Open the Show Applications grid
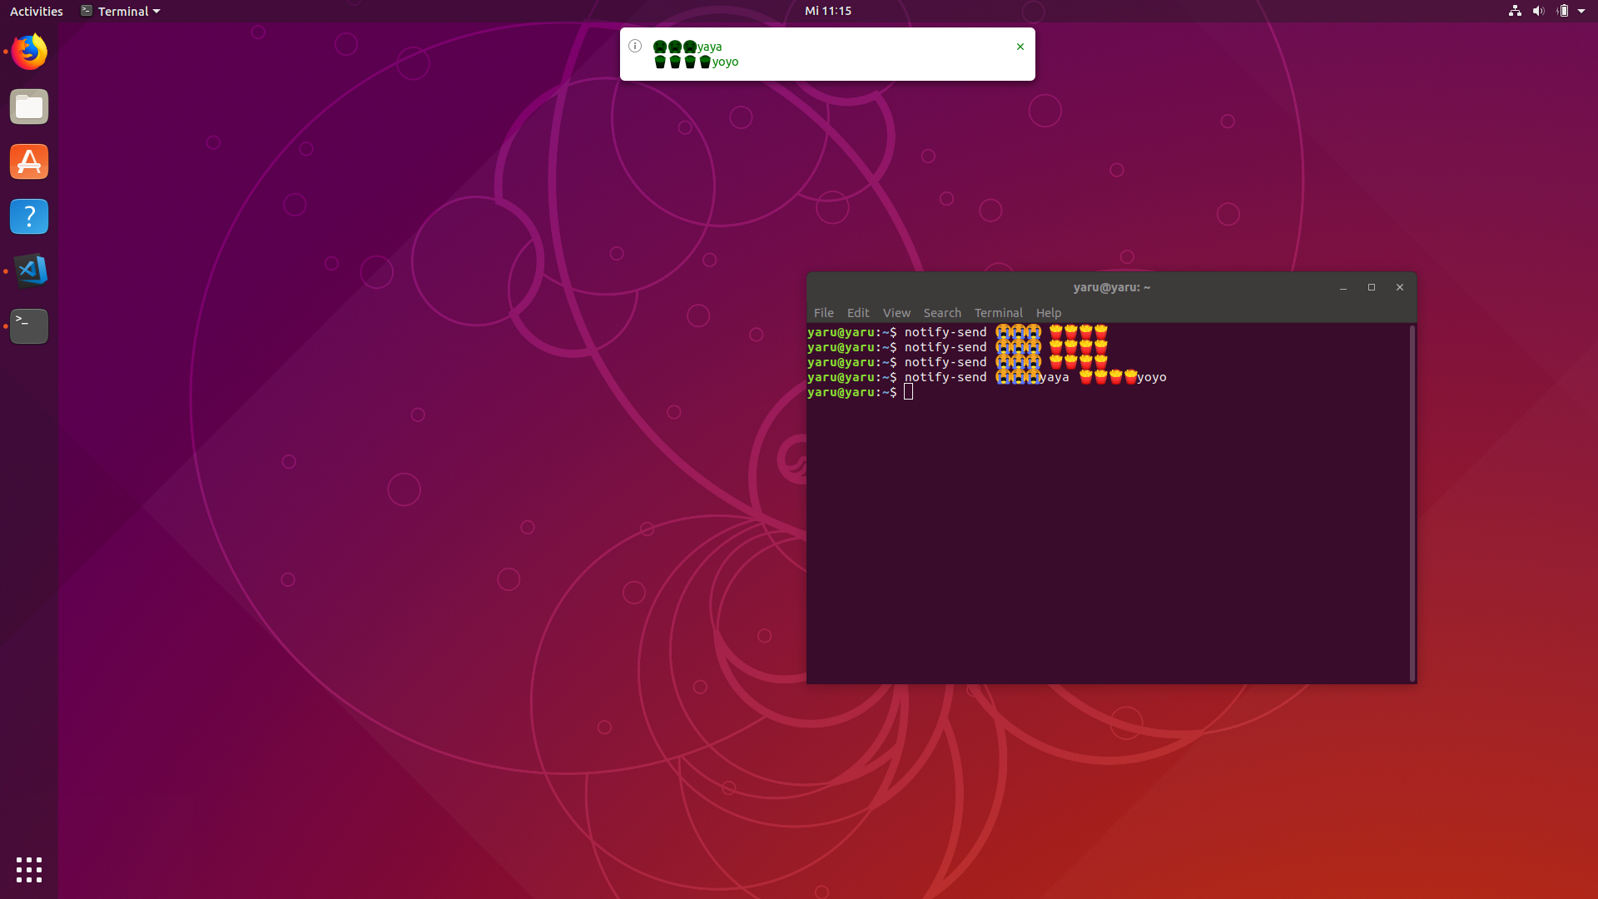This screenshot has height=899, width=1598. click(28, 870)
